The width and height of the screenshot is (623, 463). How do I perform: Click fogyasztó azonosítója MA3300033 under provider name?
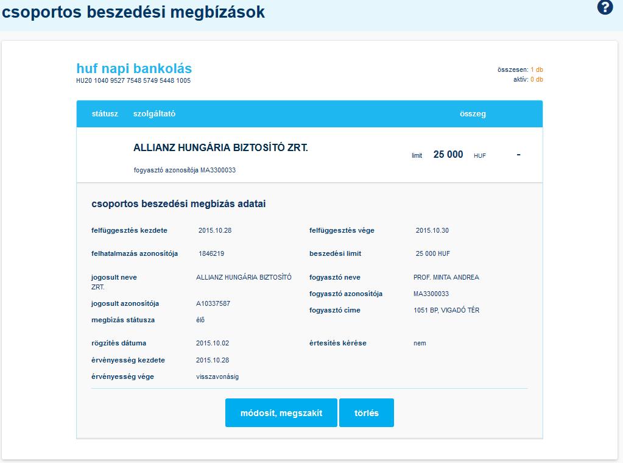point(185,170)
